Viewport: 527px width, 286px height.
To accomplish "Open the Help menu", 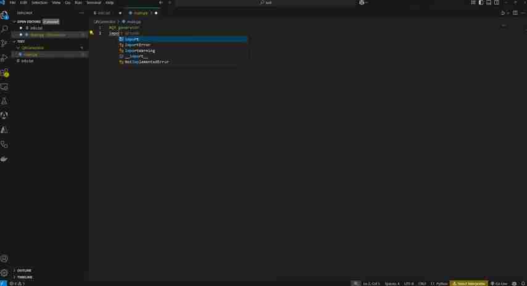I will click(x=110, y=2).
